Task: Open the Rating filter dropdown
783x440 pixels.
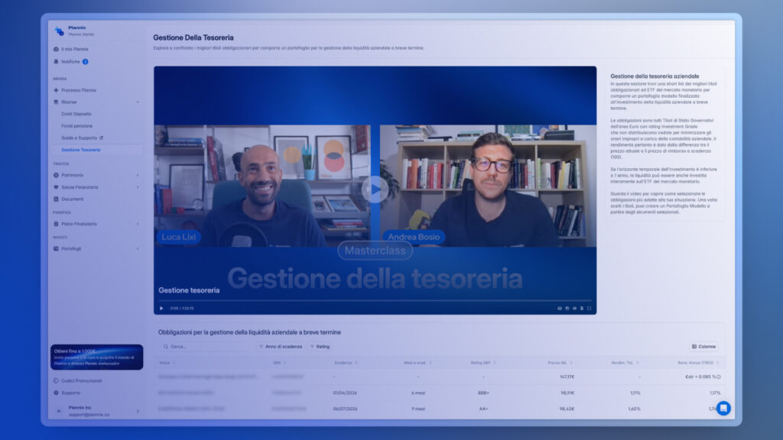Action: click(320, 346)
